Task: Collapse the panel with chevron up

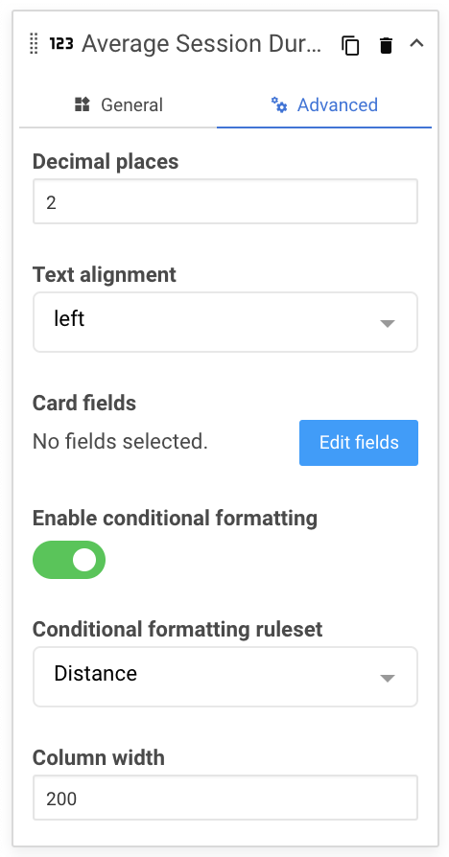Action: point(416,44)
